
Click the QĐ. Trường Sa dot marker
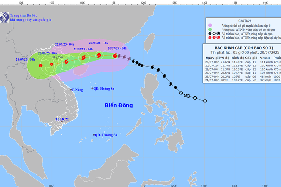pyautogui.click(x=94, y=135)
